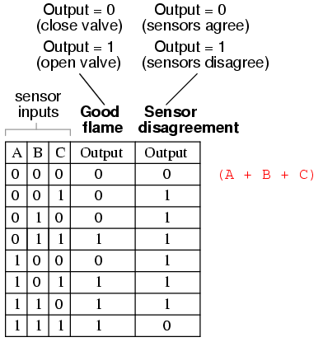Viewport: 323px width, 342px height.
Task: Click Sensor disagreement output in row 0 0 0
Action: click(168, 174)
